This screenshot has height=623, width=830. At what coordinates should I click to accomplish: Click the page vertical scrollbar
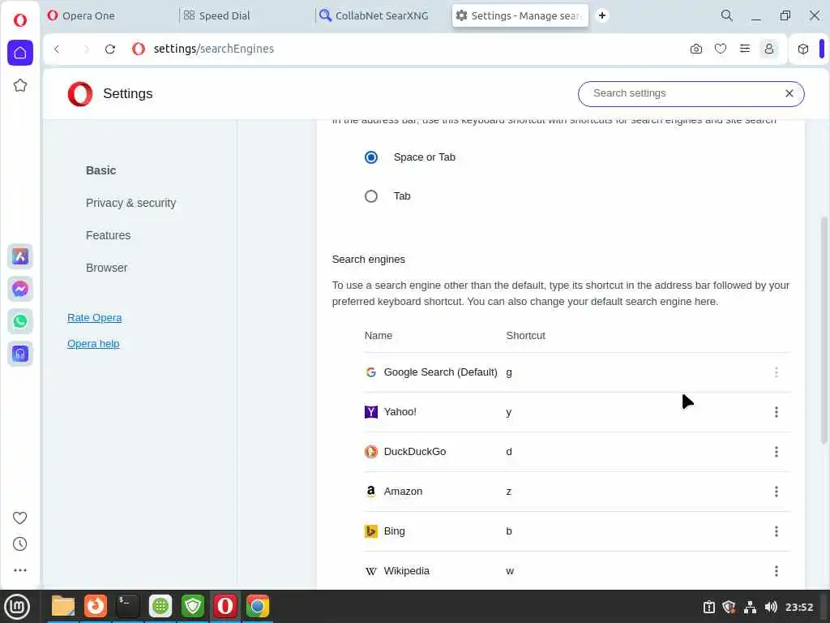pyautogui.click(x=824, y=329)
